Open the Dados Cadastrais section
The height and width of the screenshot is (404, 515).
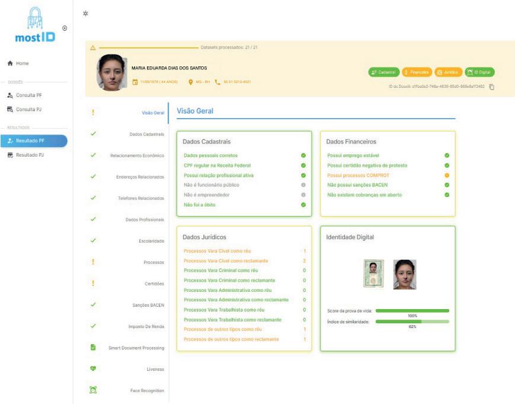146,135
